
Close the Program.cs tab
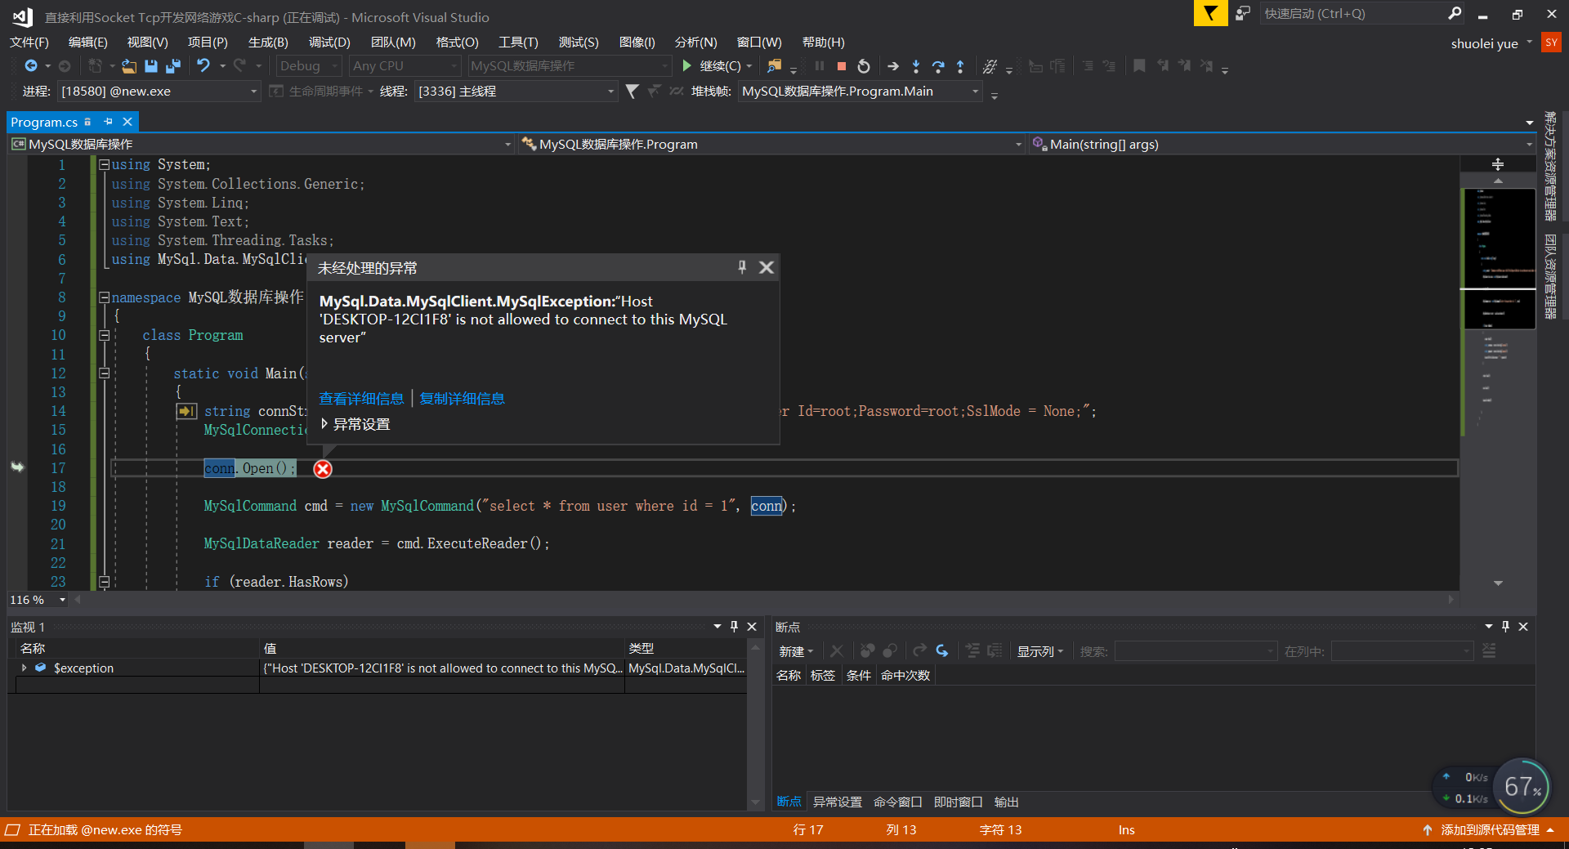(127, 122)
